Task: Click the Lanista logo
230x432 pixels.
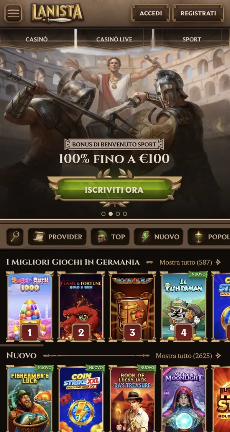Action: point(57,13)
